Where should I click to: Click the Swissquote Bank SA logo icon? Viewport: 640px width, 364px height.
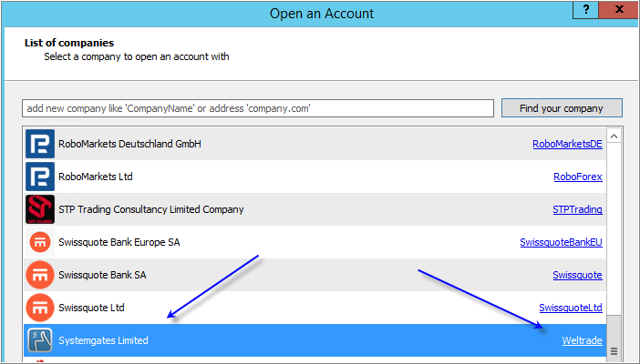(40, 275)
